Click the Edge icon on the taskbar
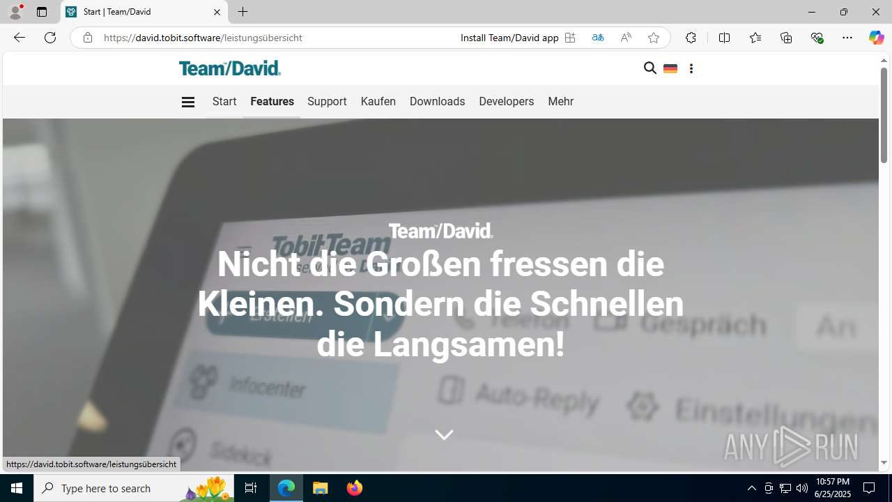The width and height of the screenshot is (892, 502). [x=286, y=488]
